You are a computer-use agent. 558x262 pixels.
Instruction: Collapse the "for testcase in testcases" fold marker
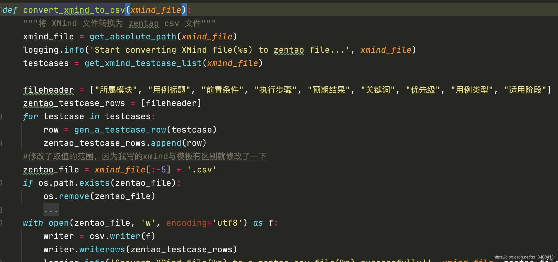tap(1, 117)
